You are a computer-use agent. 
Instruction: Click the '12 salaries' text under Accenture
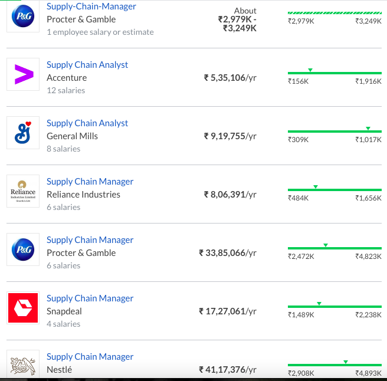[66, 90]
